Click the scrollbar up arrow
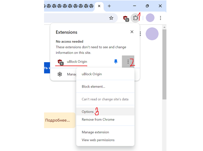The image size is (203, 151). [164, 27]
